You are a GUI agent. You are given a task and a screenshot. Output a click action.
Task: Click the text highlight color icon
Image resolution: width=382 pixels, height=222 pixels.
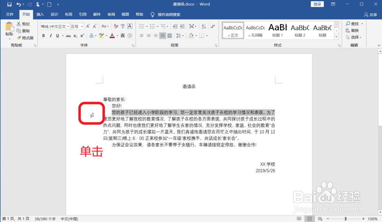coord(102,36)
